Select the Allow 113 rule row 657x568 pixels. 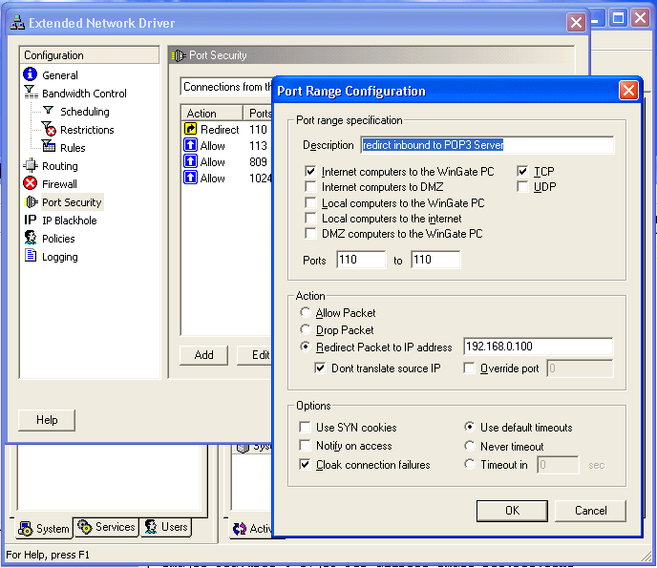pos(226,145)
